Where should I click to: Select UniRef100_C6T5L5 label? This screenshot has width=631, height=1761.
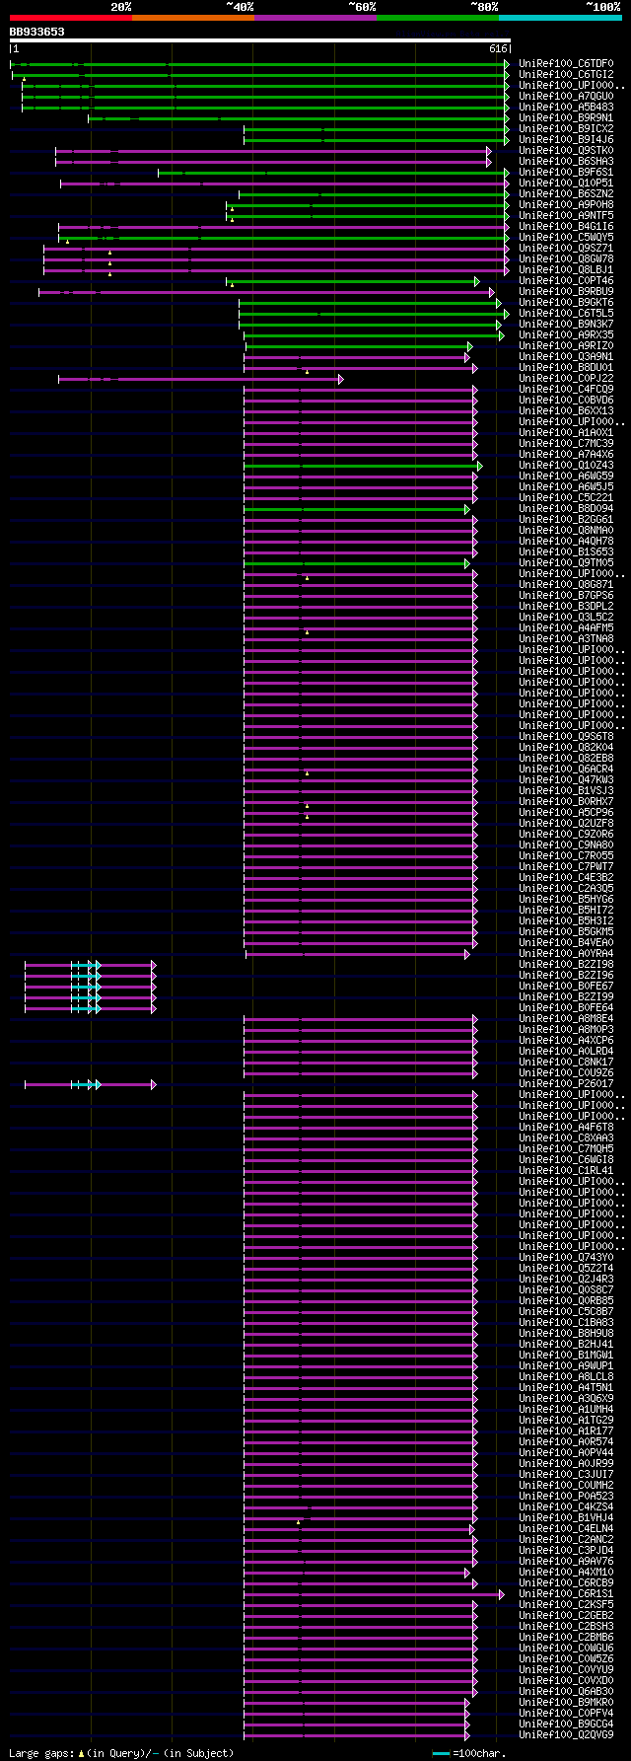[567, 314]
